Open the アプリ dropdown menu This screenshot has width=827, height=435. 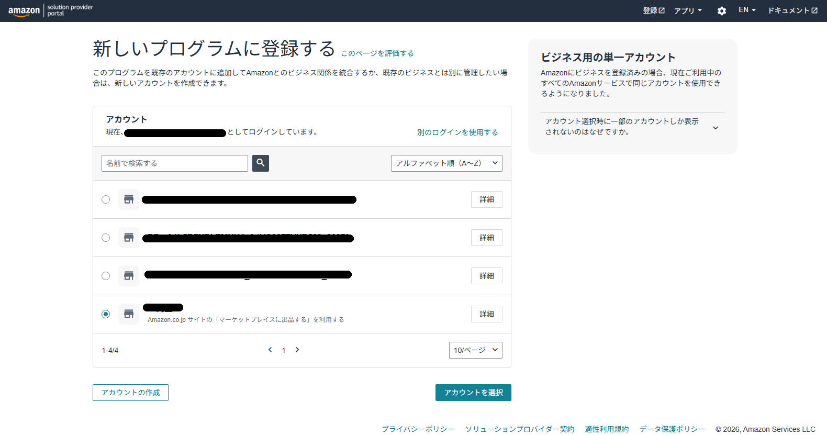click(688, 10)
